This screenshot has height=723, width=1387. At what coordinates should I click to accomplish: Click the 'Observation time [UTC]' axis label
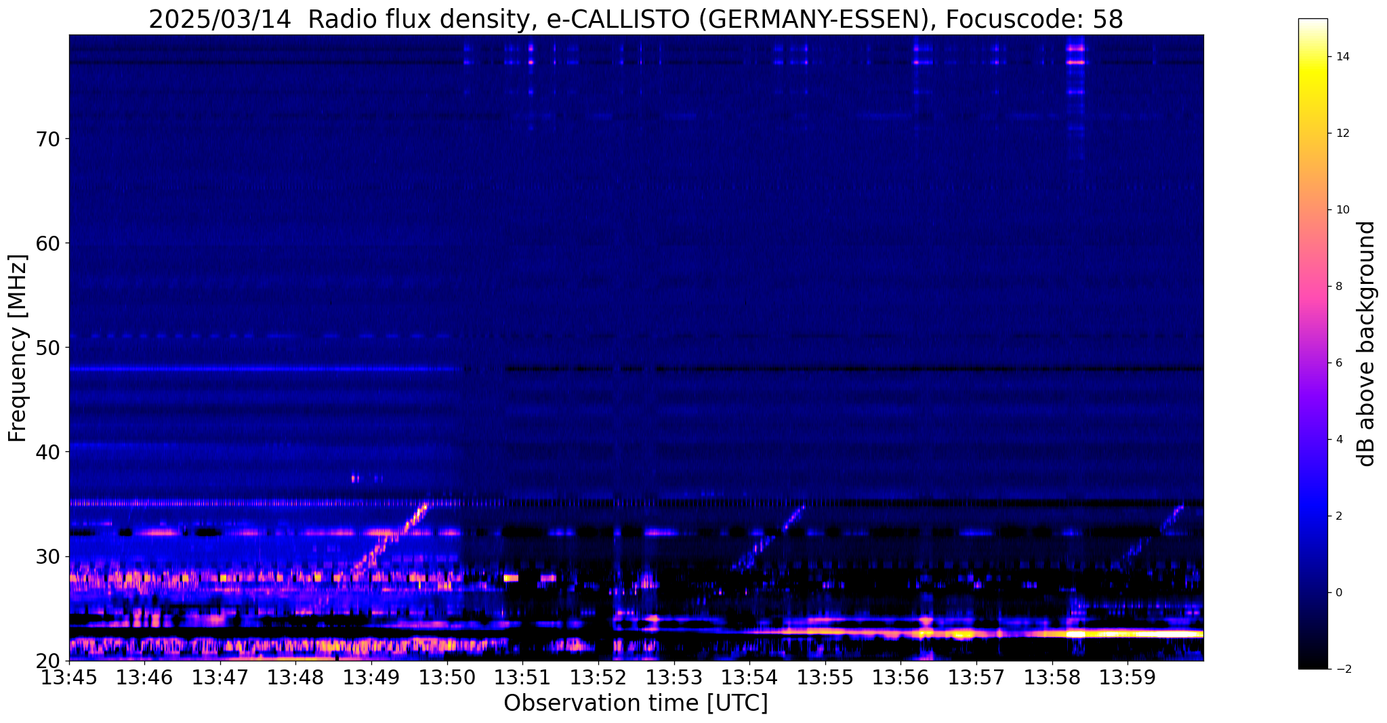[x=636, y=703]
